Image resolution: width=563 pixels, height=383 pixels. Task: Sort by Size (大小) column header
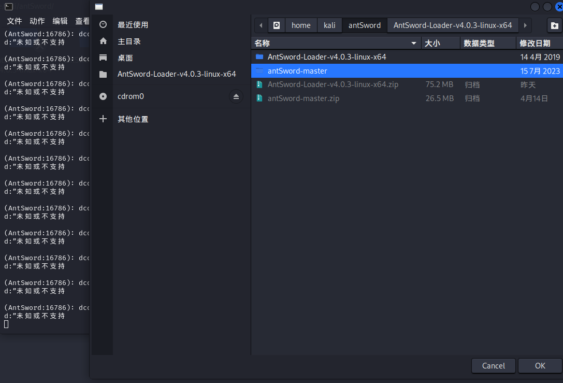pyautogui.click(x=441, y=43)
